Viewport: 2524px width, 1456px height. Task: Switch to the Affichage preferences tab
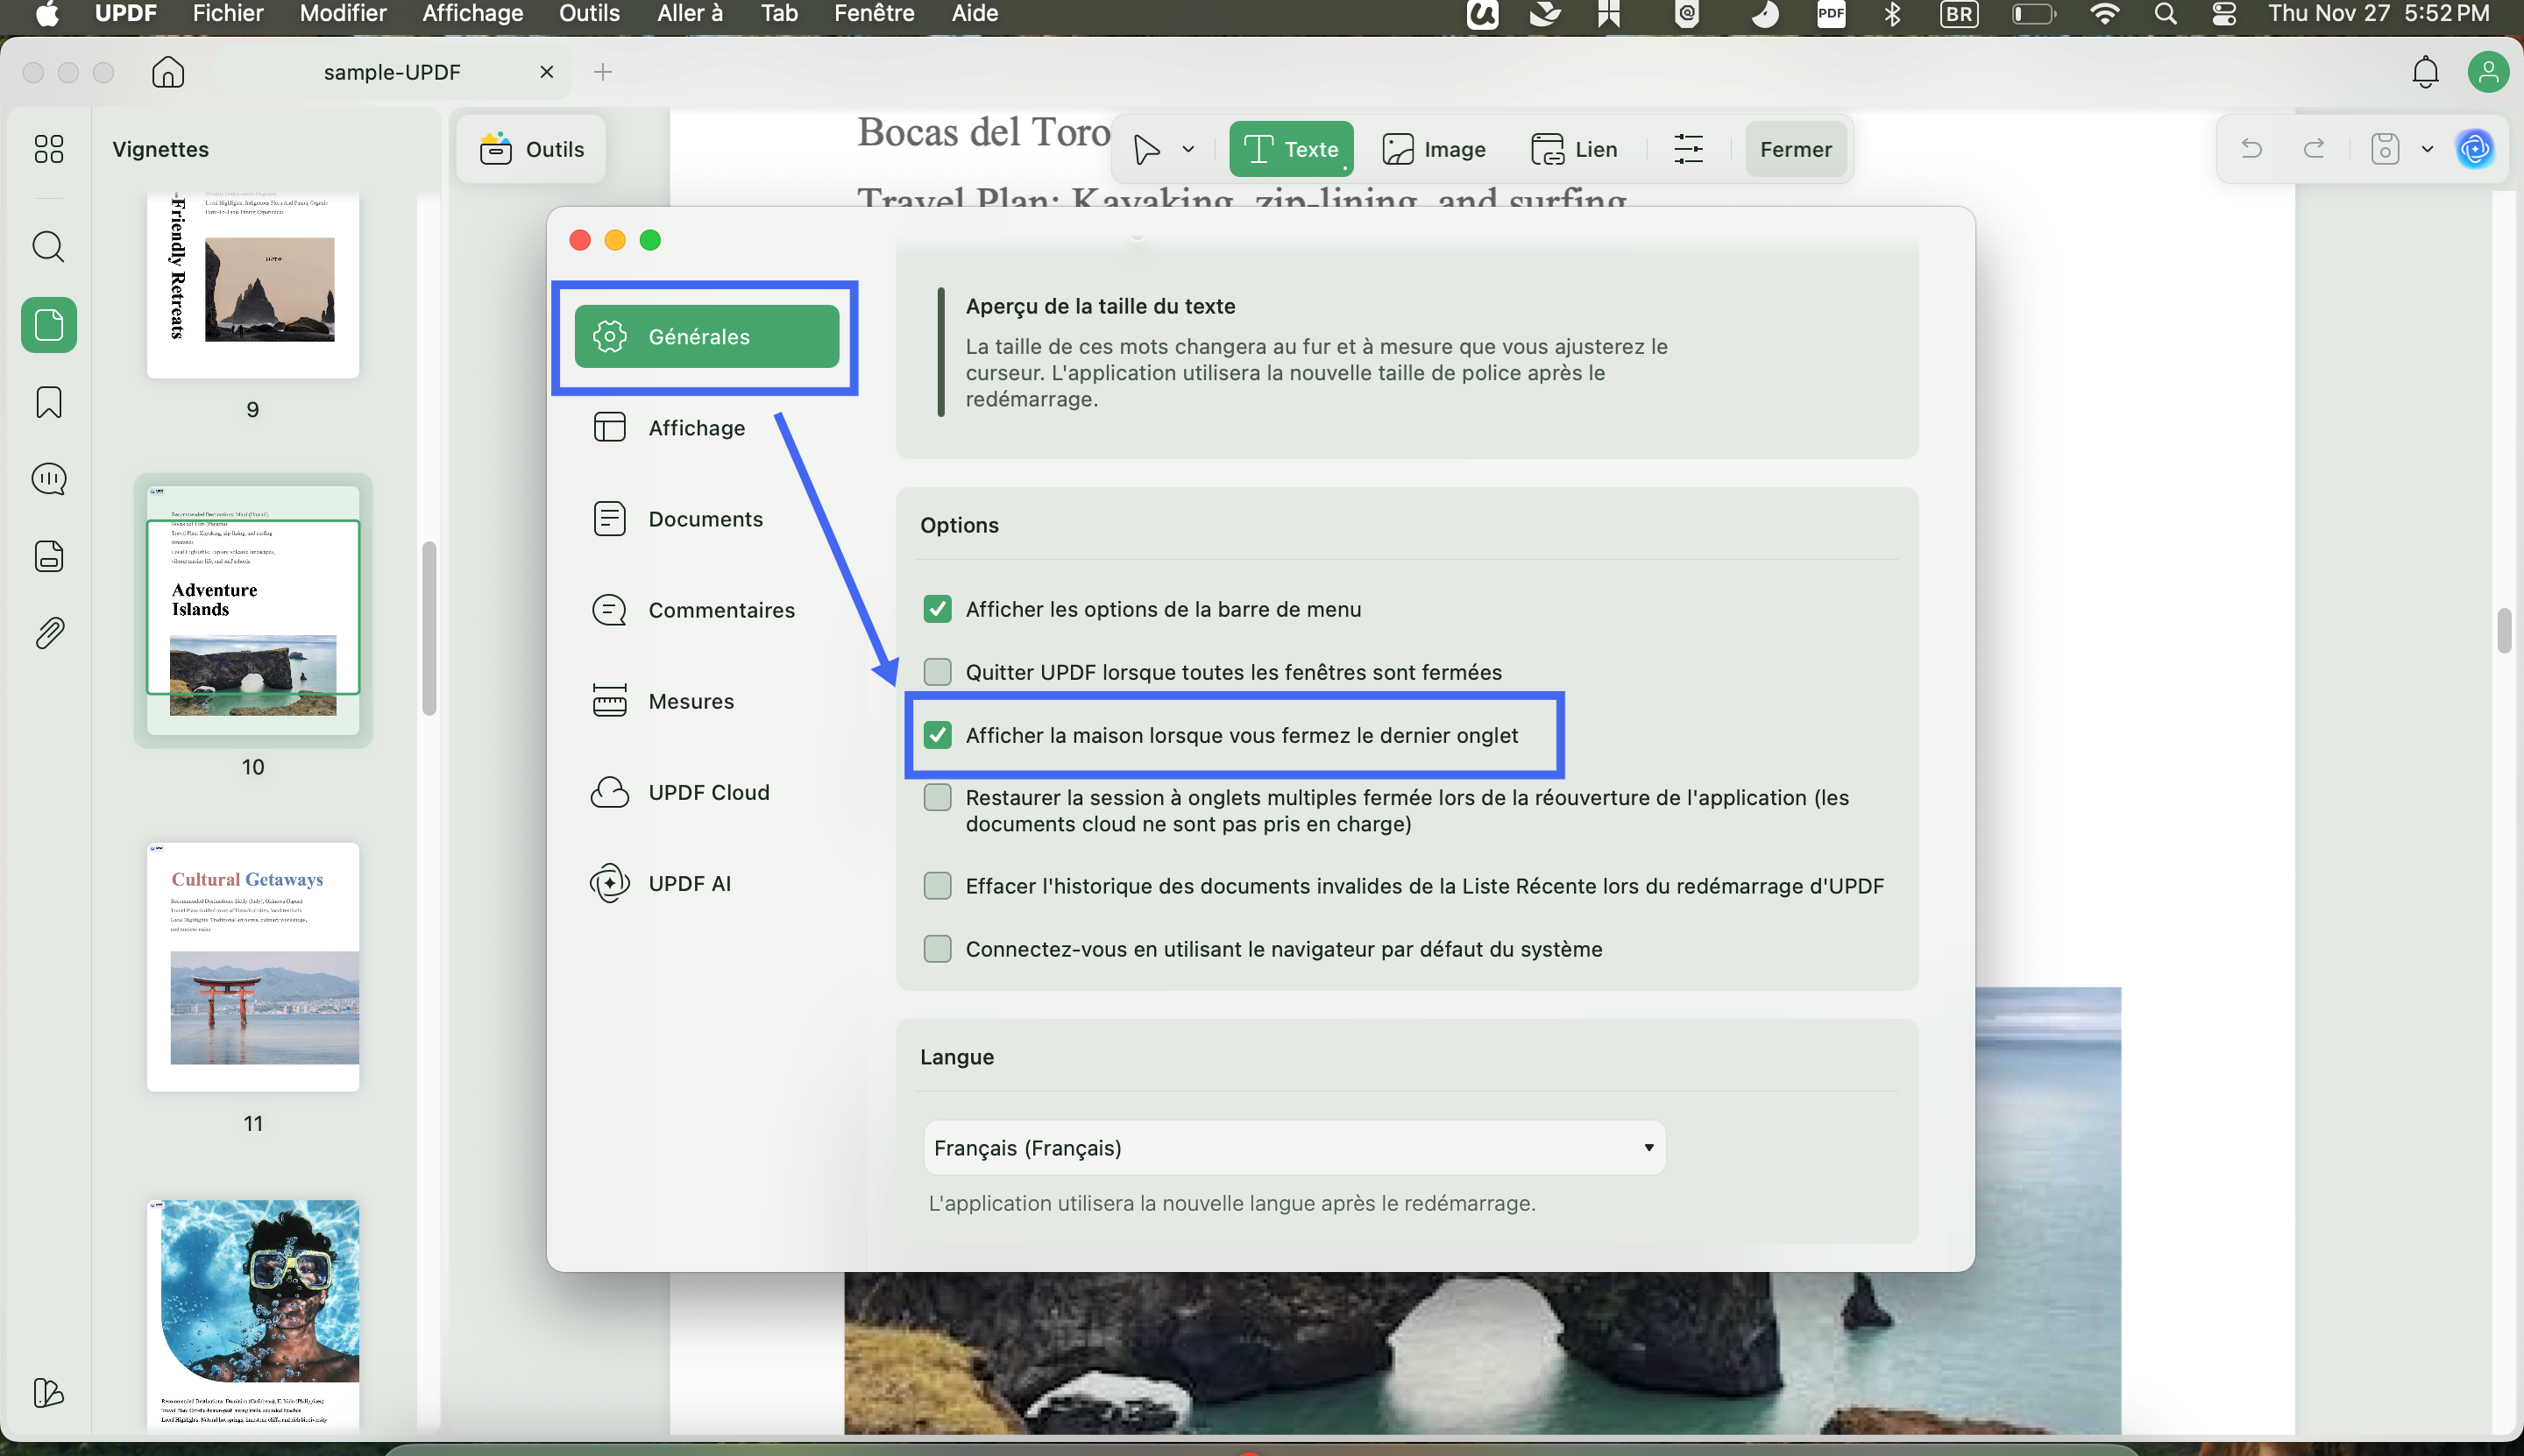[696, 428]
